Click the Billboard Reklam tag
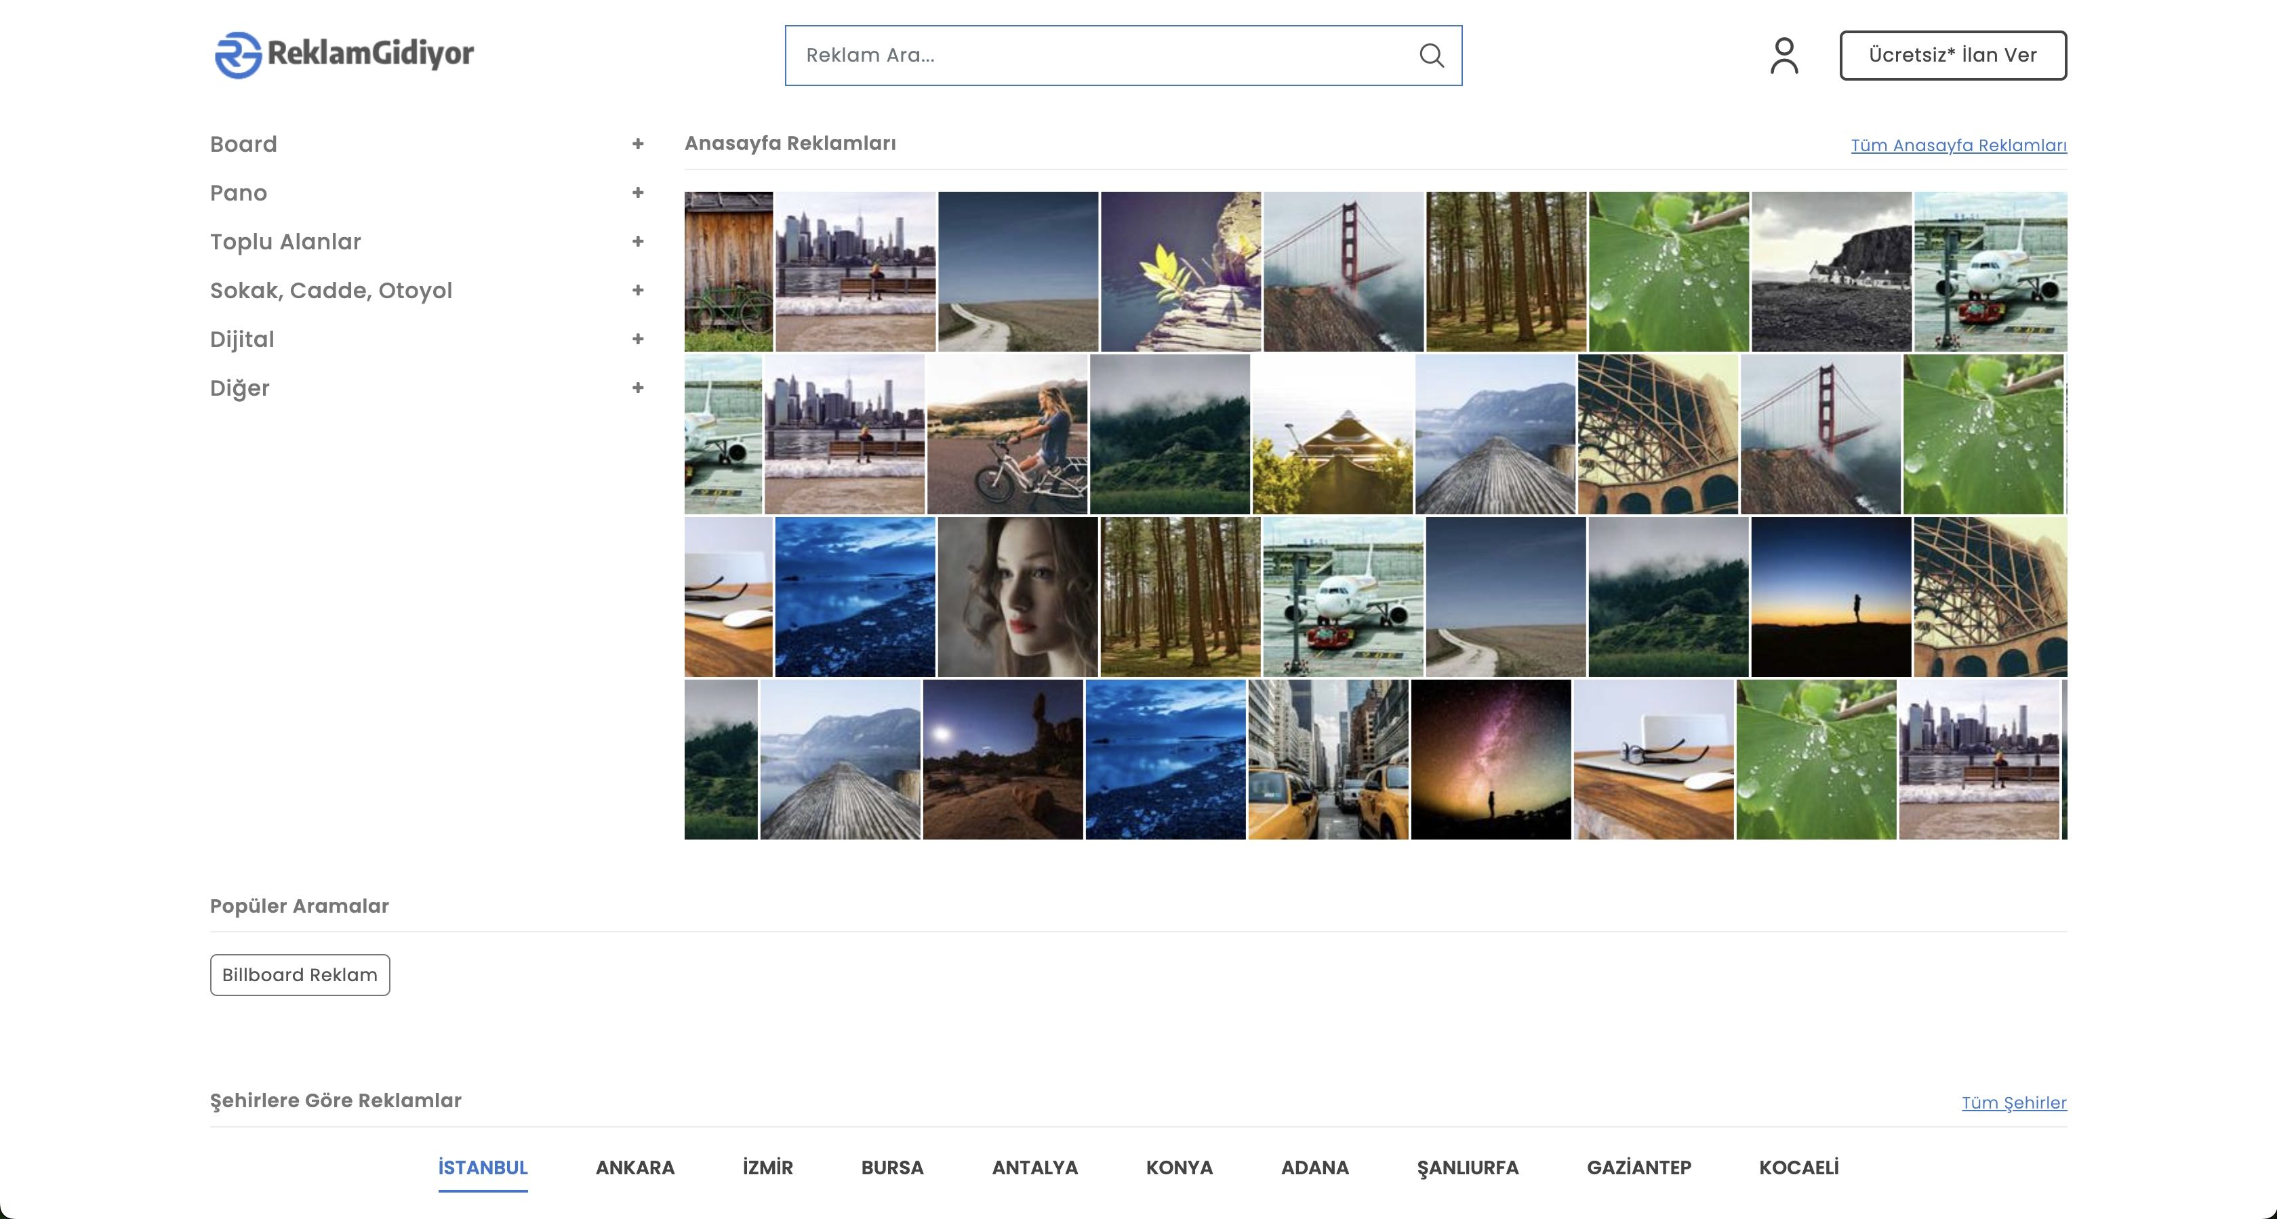The width and height of the screenshot is (2277, 1219). (x=300, y=975)
